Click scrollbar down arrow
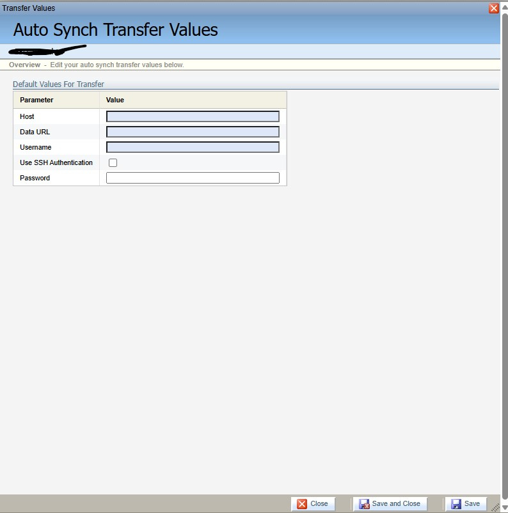Screen dimensions: 508x513 coord(505,507)
